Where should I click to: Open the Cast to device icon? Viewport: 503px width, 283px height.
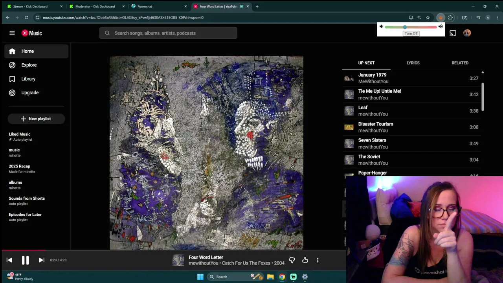[x=453, y=33]
